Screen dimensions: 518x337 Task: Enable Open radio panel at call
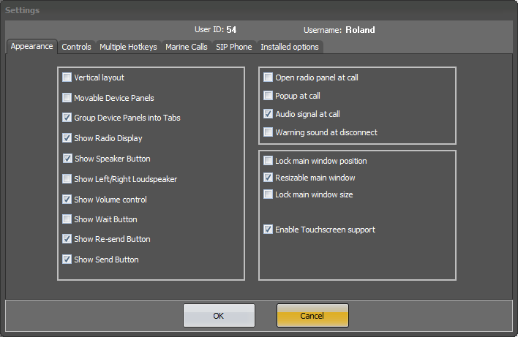pyautogui.click(x=268, y=77)
